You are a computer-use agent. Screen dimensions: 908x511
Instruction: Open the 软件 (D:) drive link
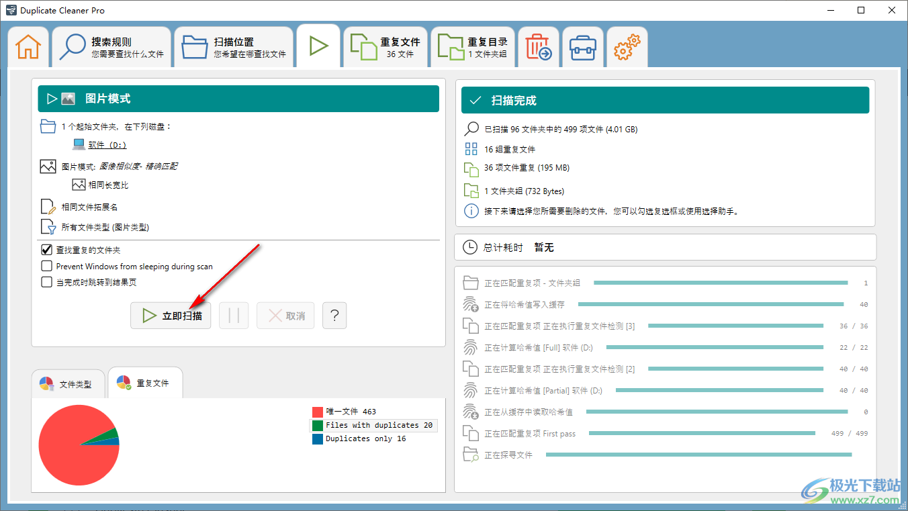click(107, 145)
